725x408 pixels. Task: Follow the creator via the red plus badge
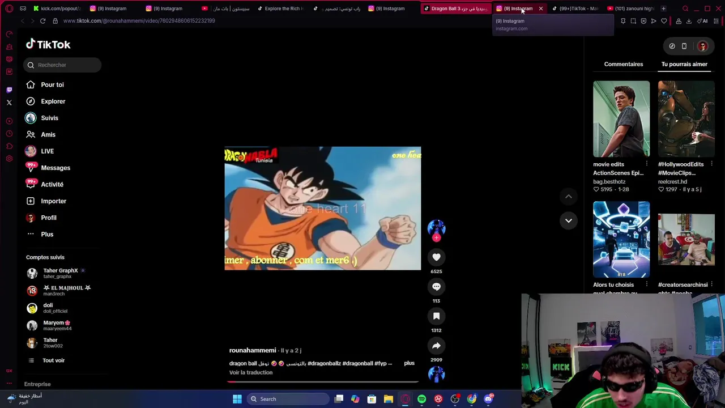436,238
